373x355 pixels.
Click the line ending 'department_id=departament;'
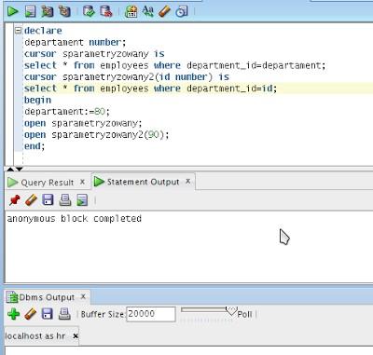175,65
